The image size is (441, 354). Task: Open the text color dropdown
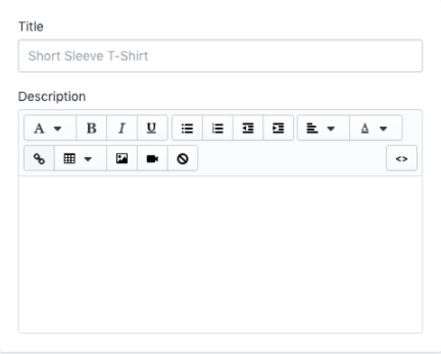[376, 128]
